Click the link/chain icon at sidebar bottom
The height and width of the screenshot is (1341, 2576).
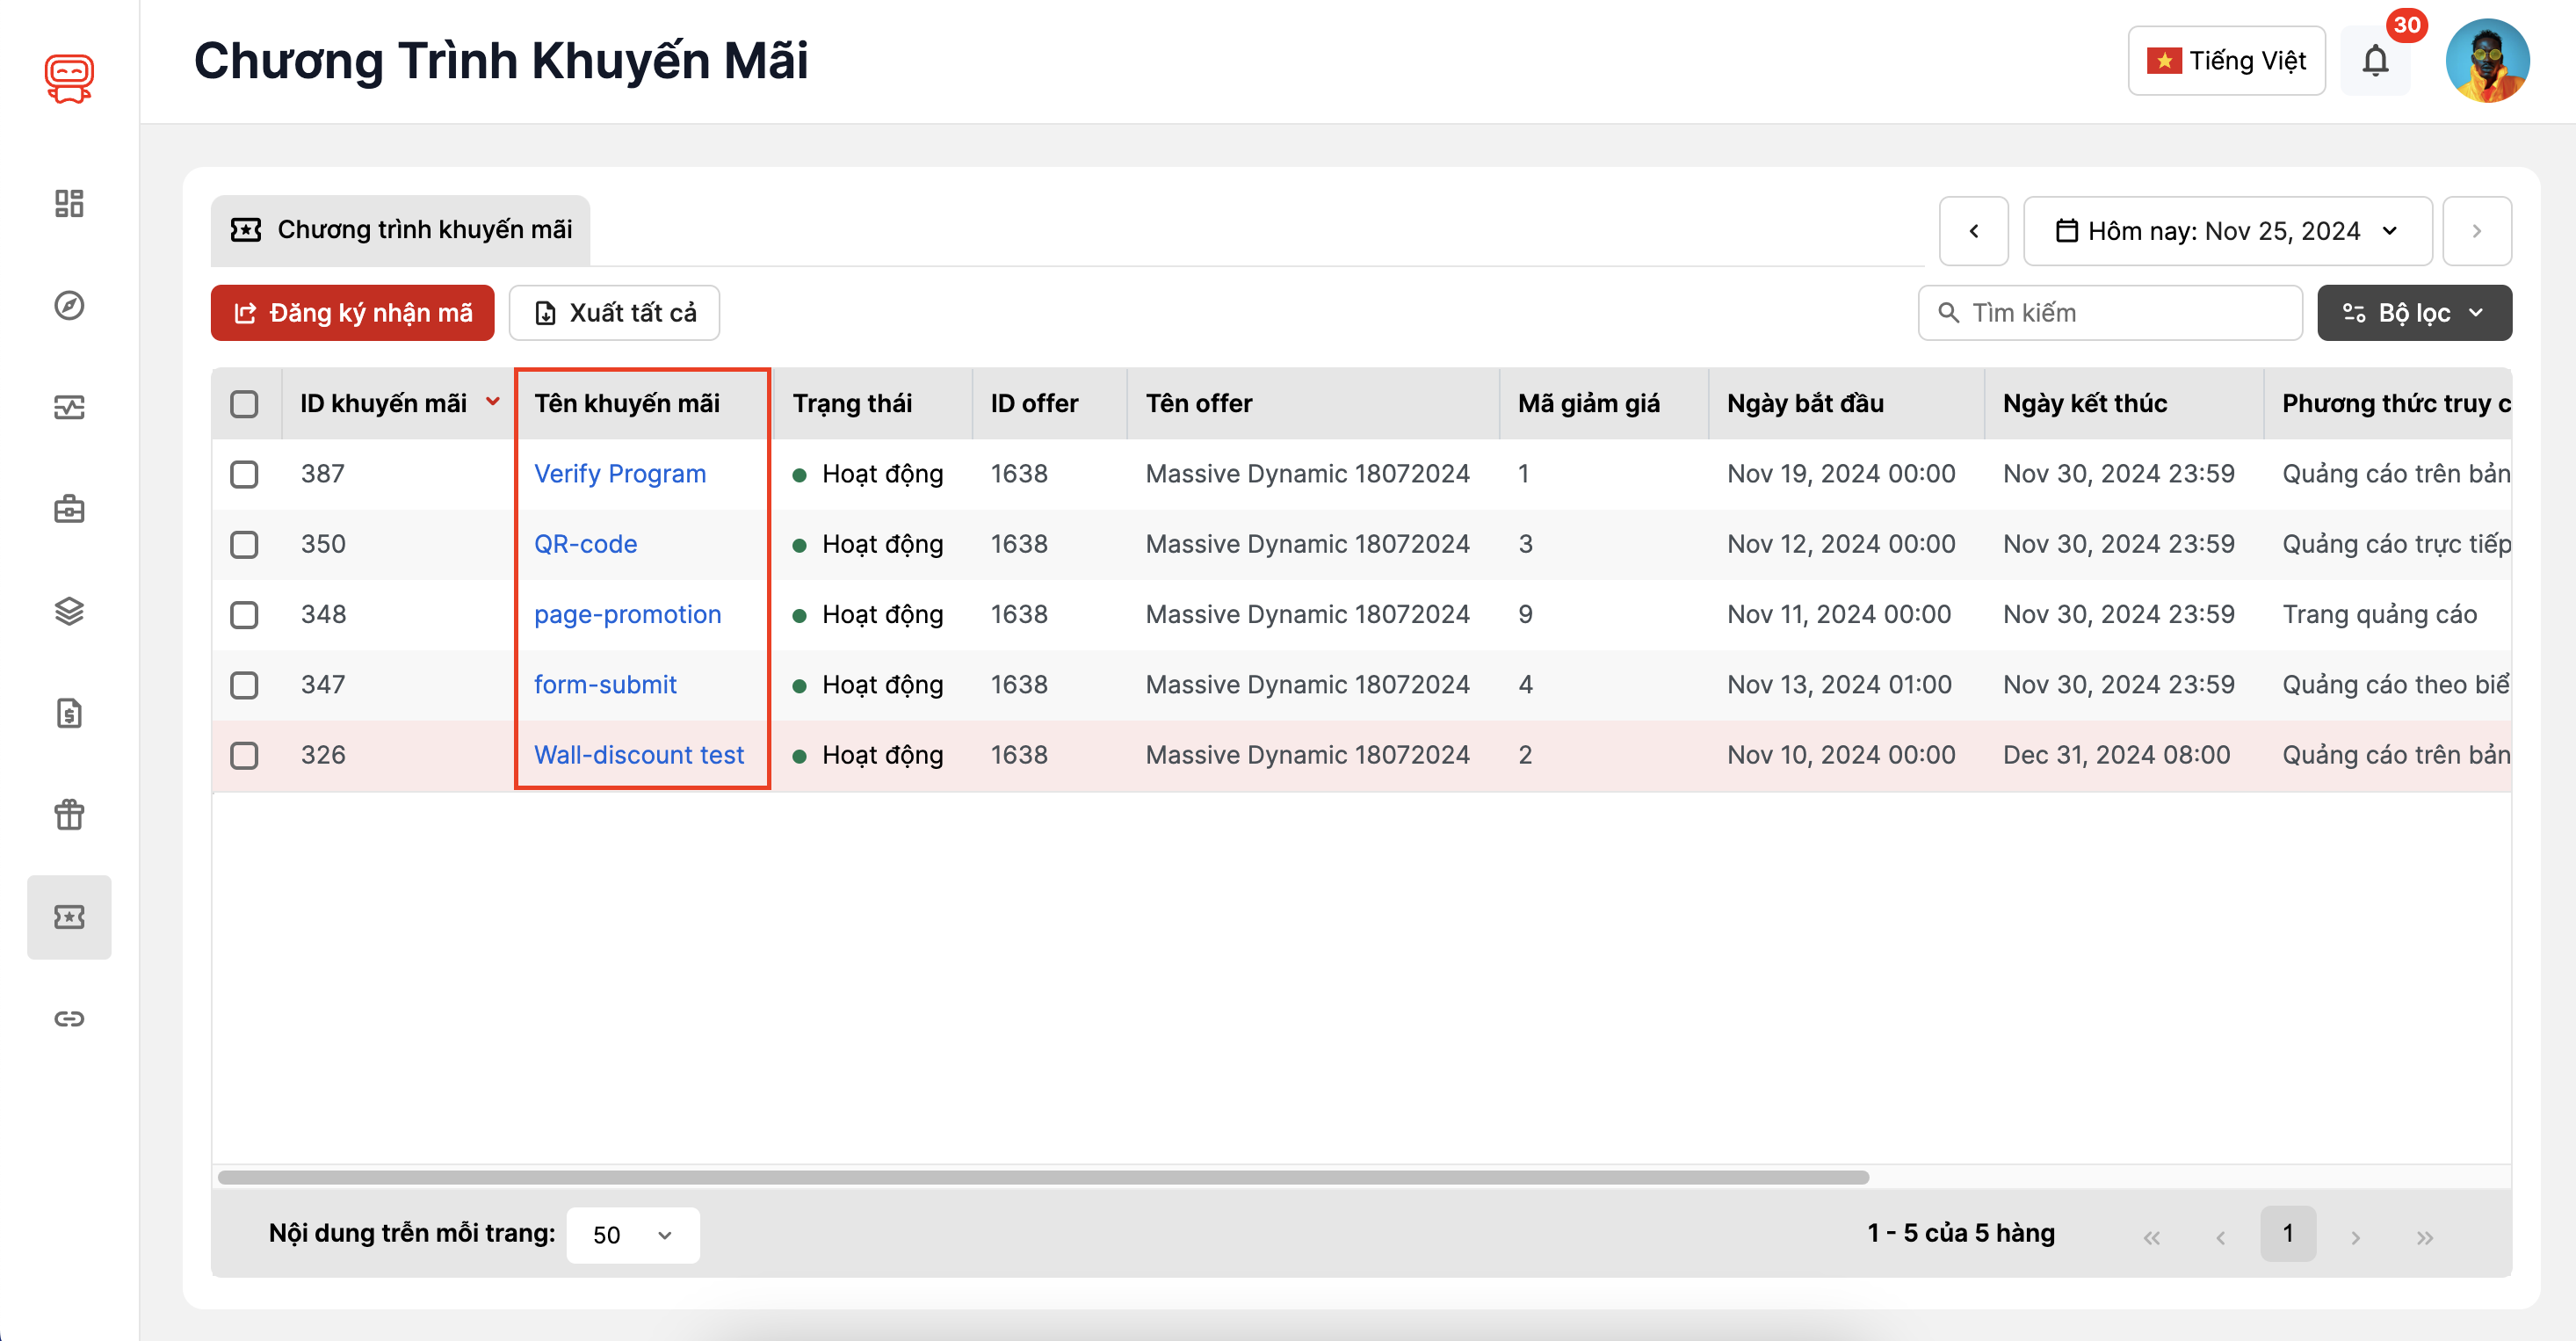click(69, 1019)
